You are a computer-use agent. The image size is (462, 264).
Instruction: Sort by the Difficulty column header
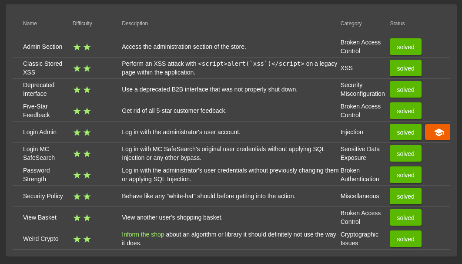pyautogui.click(x=82, y=24)
